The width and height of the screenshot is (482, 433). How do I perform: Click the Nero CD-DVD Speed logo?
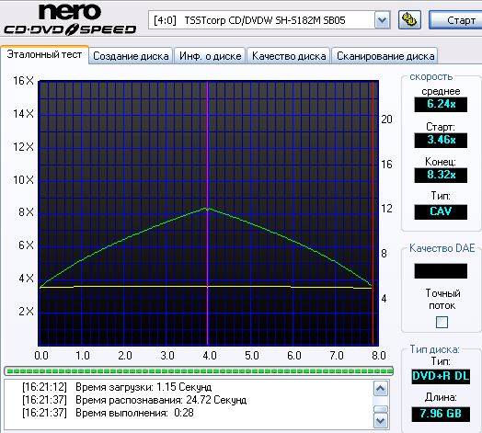[70, 18]
